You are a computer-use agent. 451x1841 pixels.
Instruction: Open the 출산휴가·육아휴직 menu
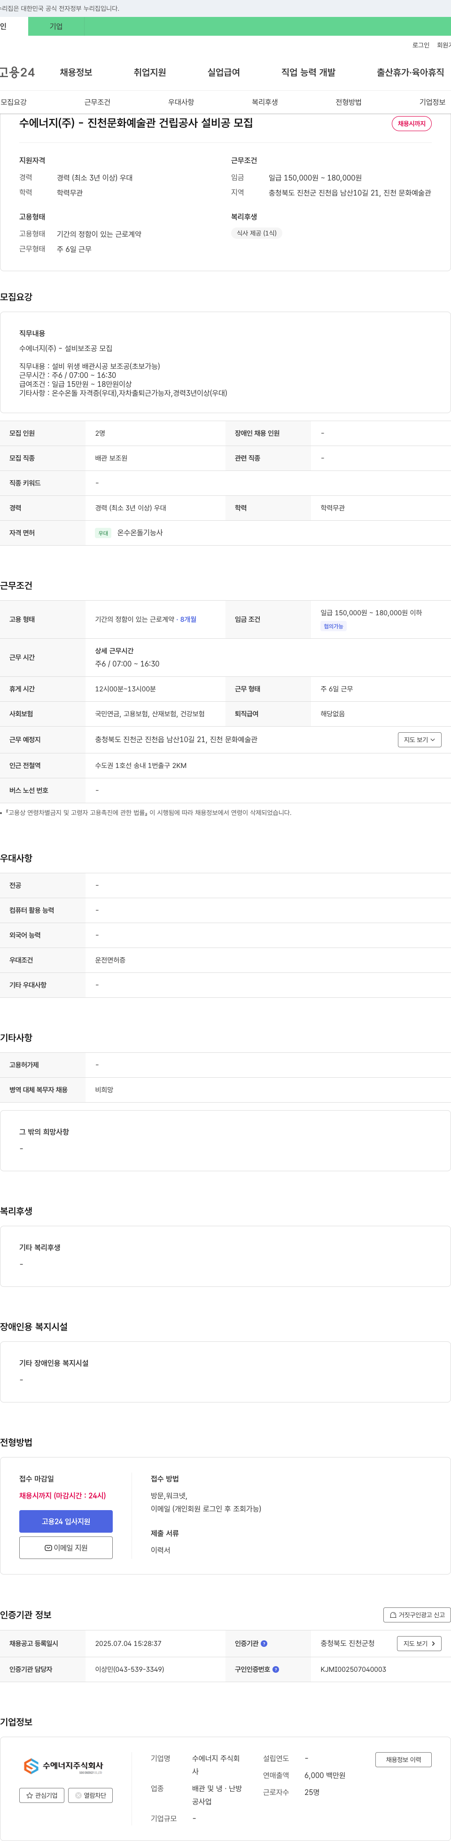pyautogui.click(x=410, y=72)
